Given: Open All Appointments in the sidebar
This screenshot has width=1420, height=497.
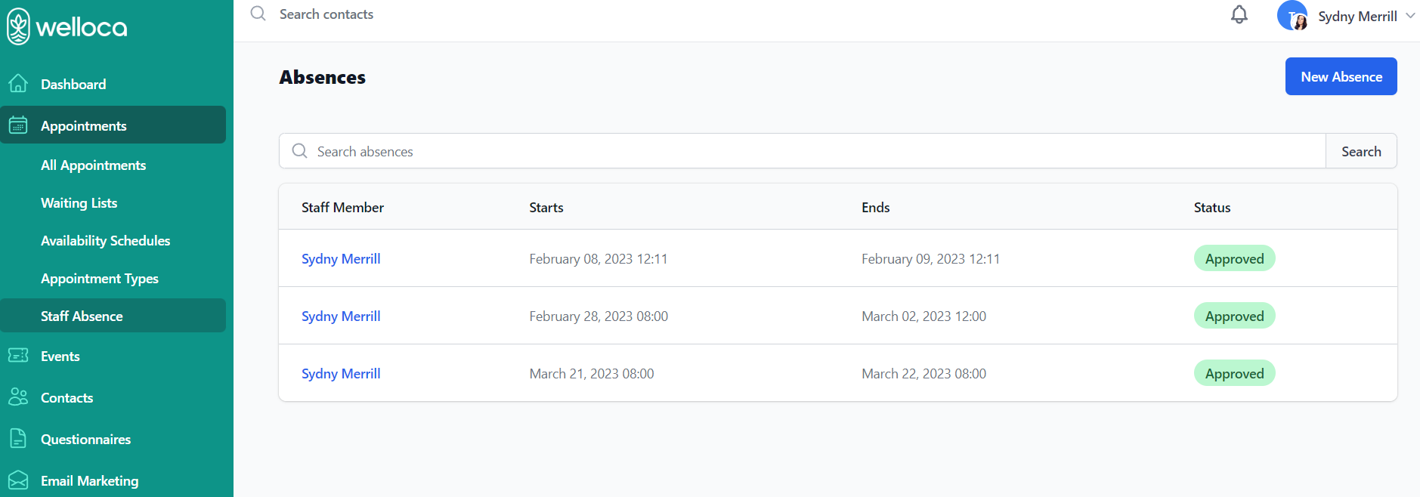Looking at the screenshot, I should point(93,165).
